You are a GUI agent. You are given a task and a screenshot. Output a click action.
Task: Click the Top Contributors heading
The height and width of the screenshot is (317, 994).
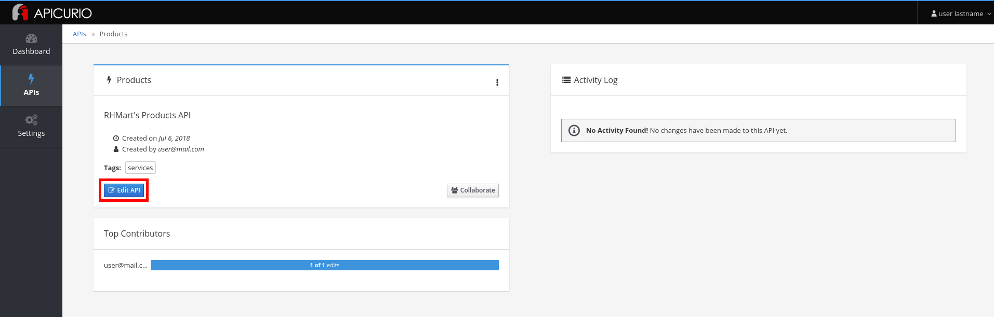tap(137, 233)
